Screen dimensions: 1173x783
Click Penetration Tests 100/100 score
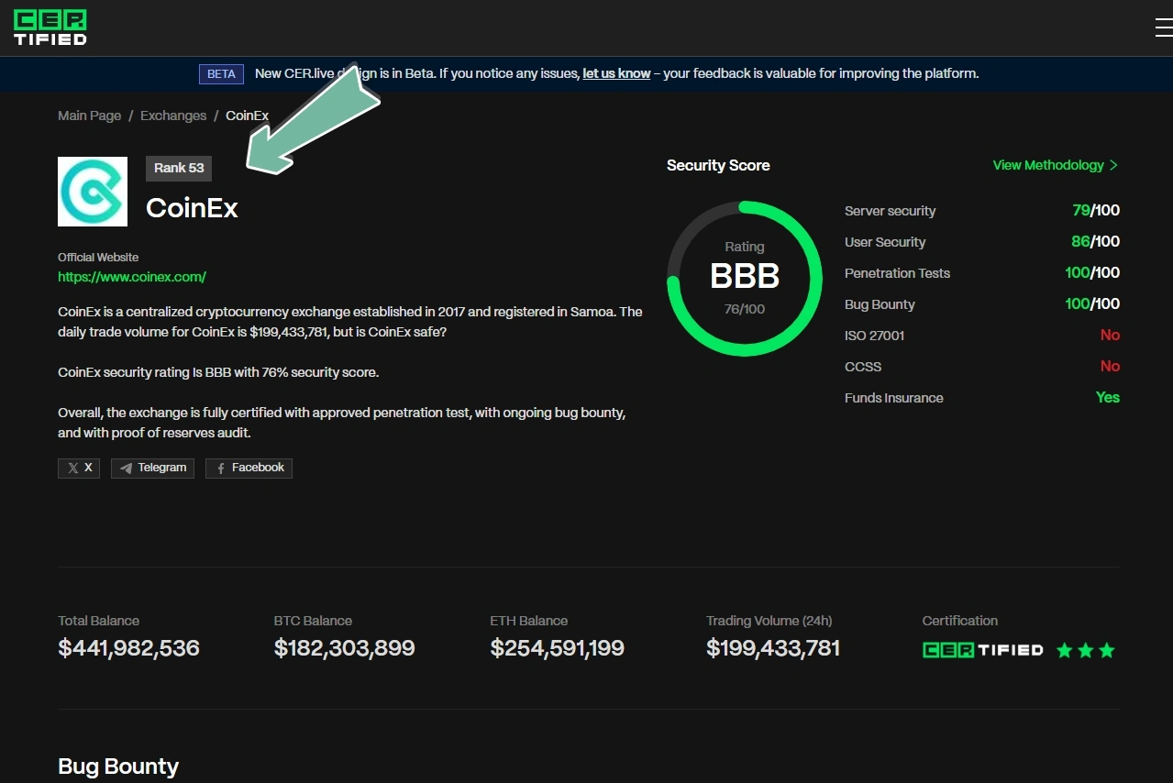click(1092, 273)
